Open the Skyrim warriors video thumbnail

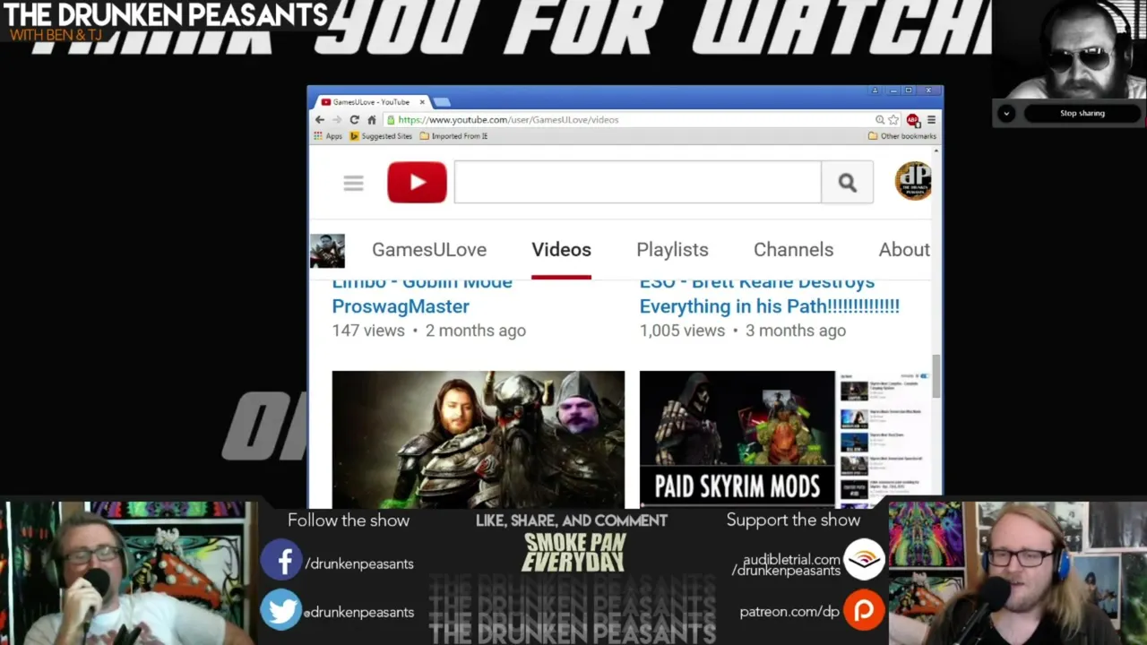(x=479, y=439)
